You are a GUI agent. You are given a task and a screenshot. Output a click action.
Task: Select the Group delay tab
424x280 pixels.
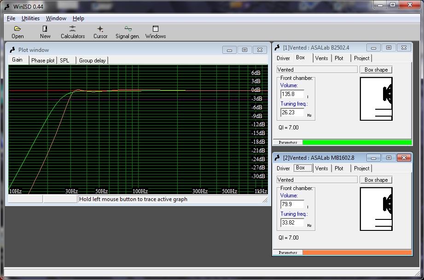pyautogui.click(x=92, y=61)
